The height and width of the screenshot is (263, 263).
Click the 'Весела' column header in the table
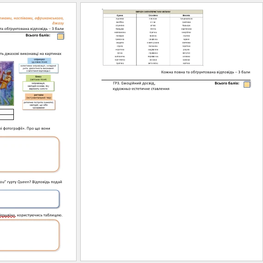186,15
